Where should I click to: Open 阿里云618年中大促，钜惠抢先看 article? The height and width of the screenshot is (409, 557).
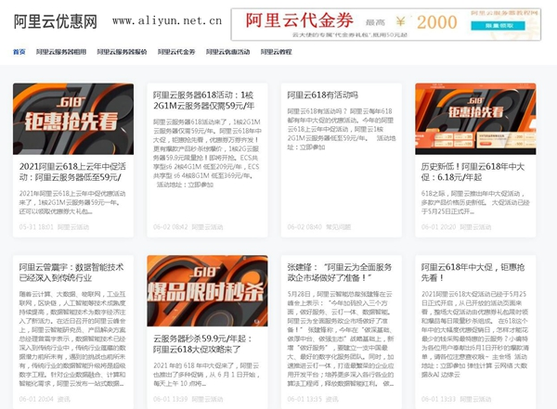(475, 272)
